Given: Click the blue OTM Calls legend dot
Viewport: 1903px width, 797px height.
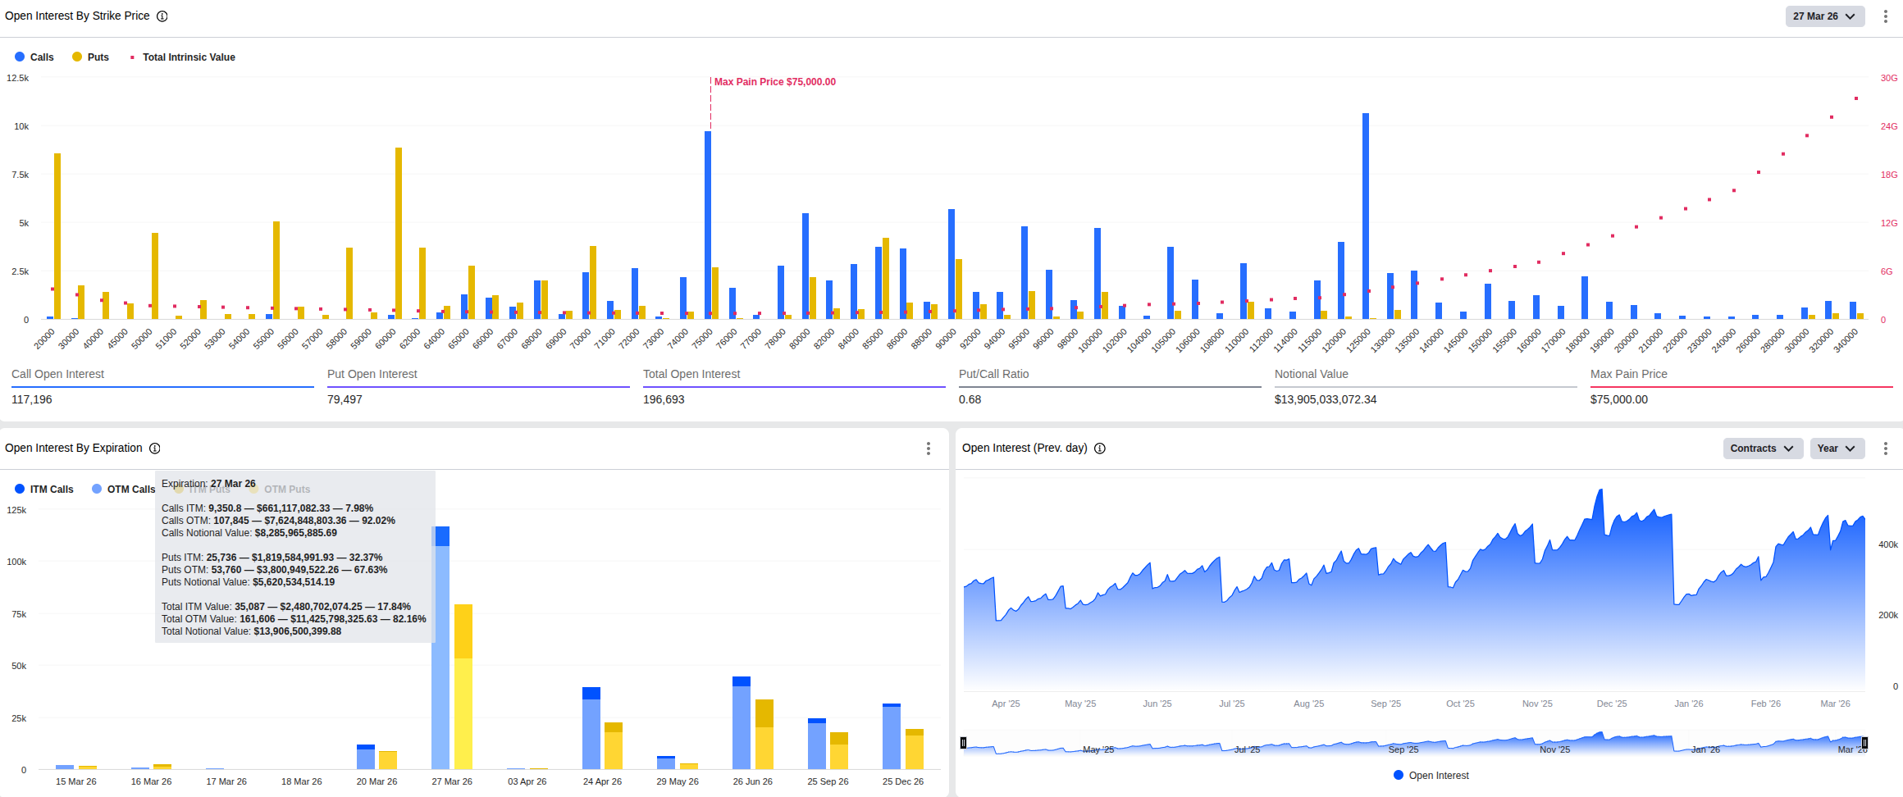Looking at the screenshot, I should click(97, 490).
